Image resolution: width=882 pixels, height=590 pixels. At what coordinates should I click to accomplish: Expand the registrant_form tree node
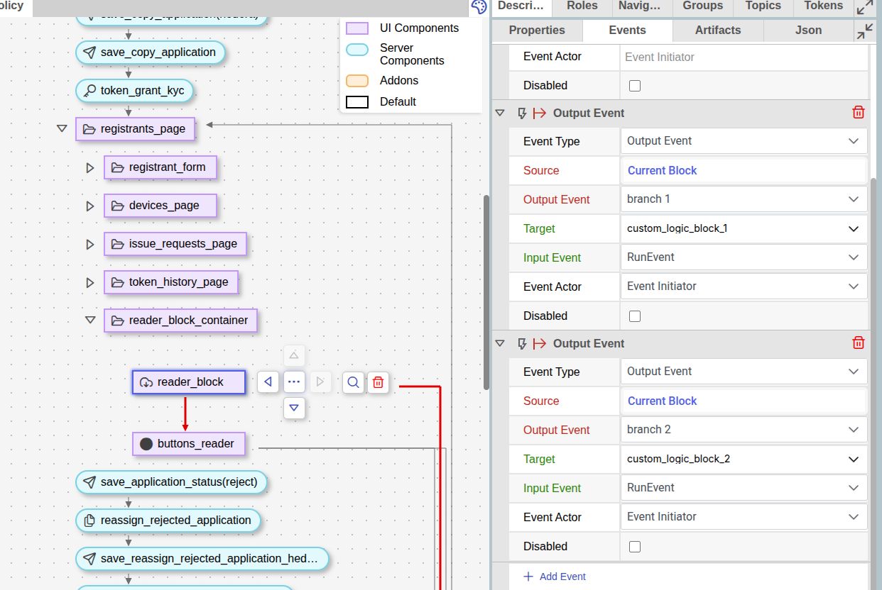(90, 168)
